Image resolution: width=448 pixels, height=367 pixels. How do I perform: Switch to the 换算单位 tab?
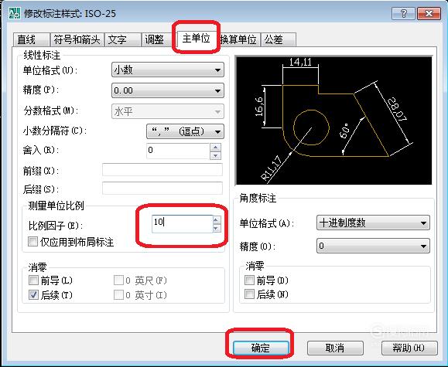238,39
